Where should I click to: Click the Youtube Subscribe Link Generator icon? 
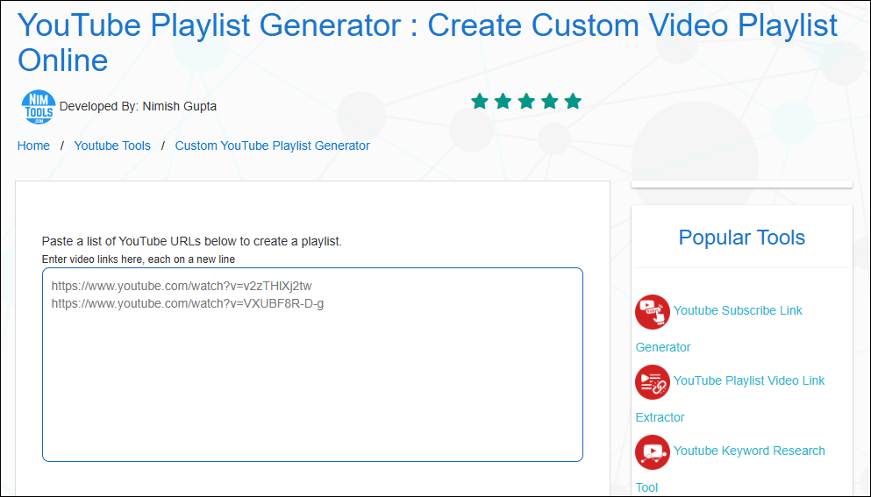coord(653,311)
